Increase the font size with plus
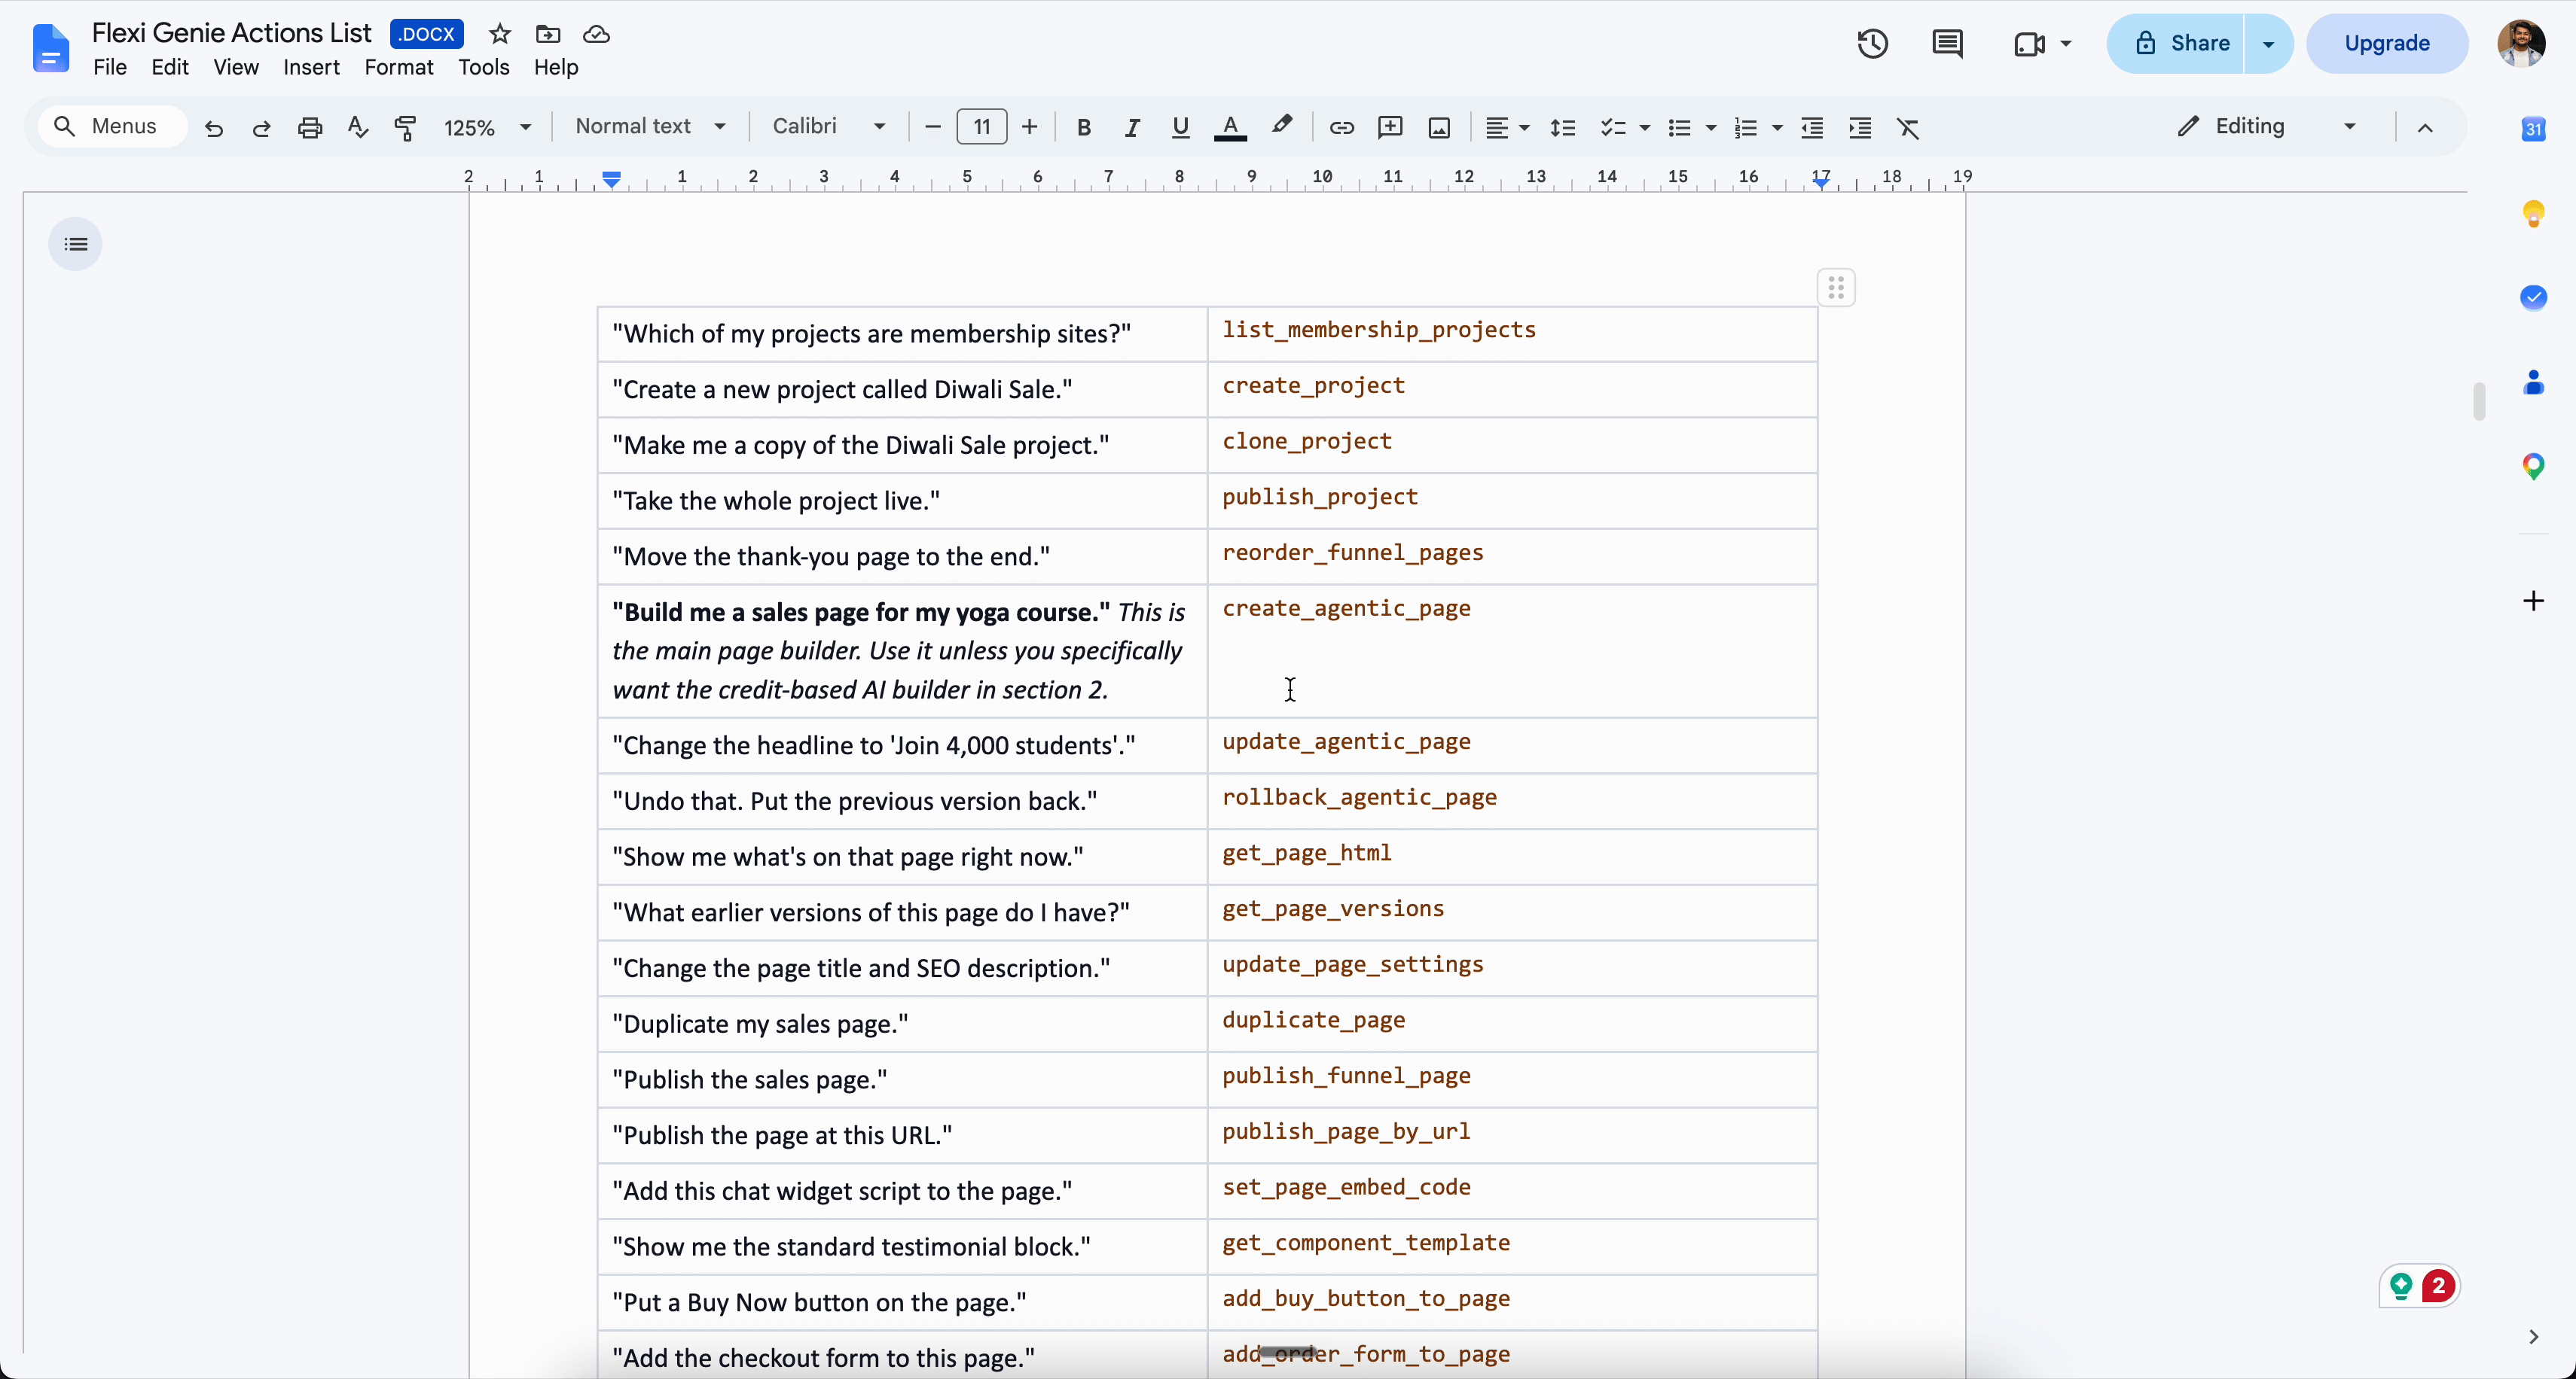The image size is (2576, 1379). [1029, 127]
